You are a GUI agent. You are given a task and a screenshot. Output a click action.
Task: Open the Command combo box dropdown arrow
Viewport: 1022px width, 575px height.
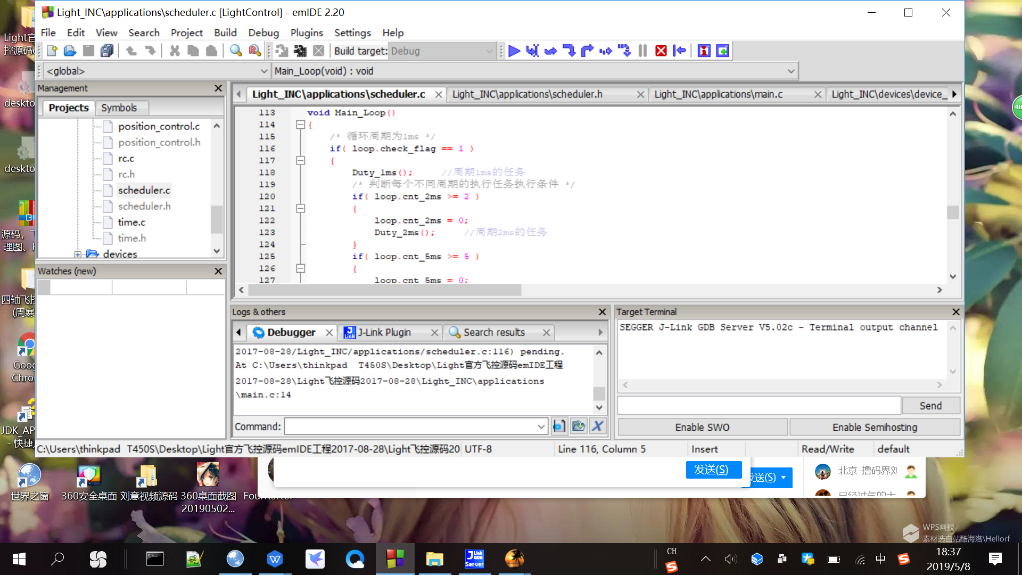[541, 426]
